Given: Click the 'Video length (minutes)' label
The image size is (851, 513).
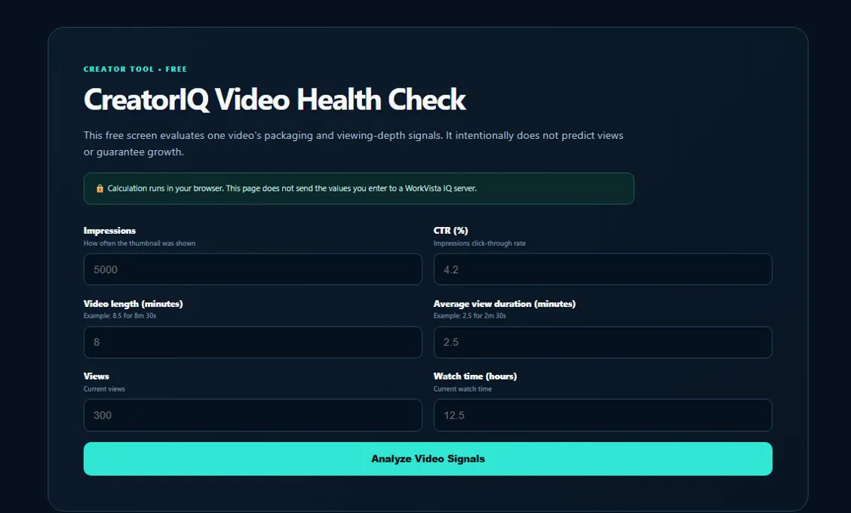Looking at the screenshot, I should pos(133,303).
